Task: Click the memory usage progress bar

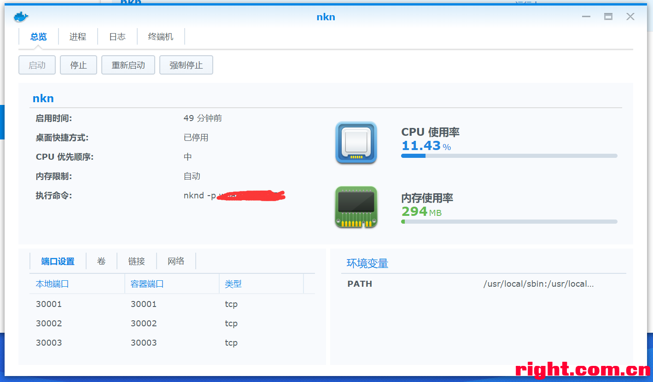Action: pos(509,222)
